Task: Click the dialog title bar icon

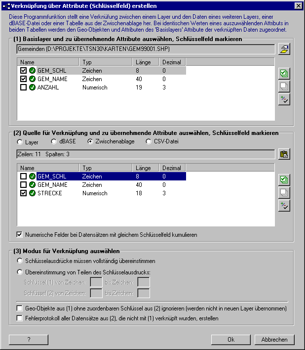Action: click(6, 6)
